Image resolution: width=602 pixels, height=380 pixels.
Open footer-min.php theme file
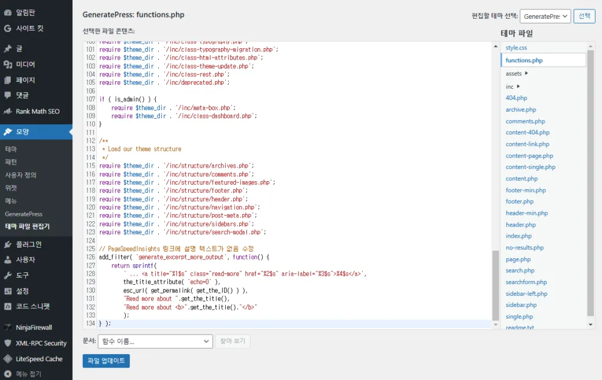click(526, 190)
